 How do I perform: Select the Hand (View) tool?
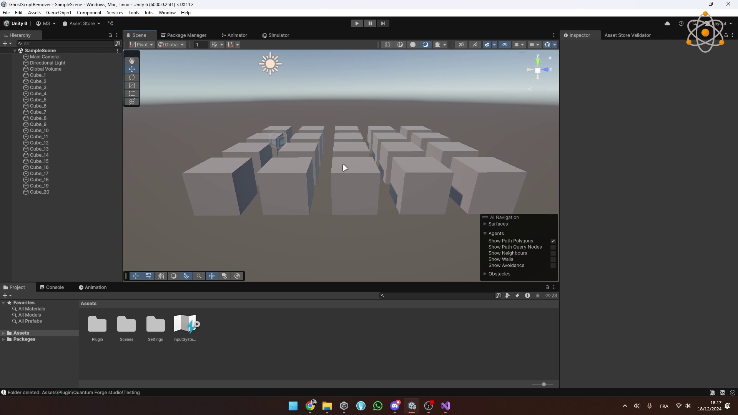[132, 61]
